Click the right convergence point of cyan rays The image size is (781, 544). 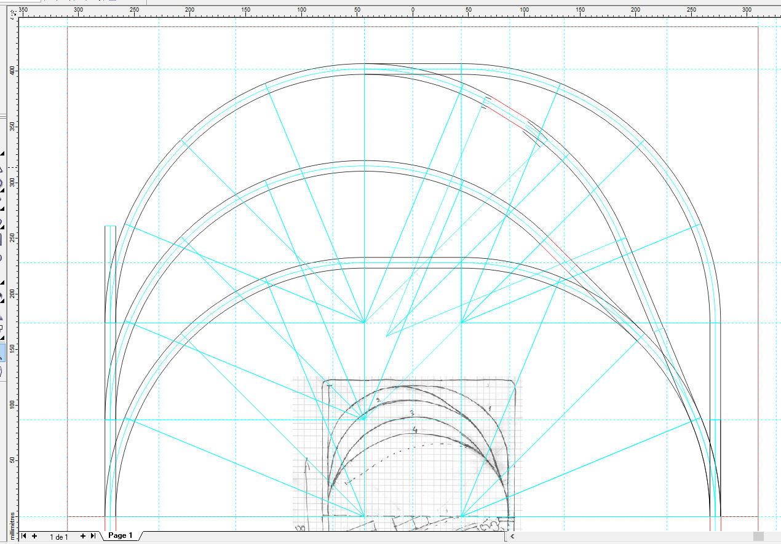click(462, 322)
